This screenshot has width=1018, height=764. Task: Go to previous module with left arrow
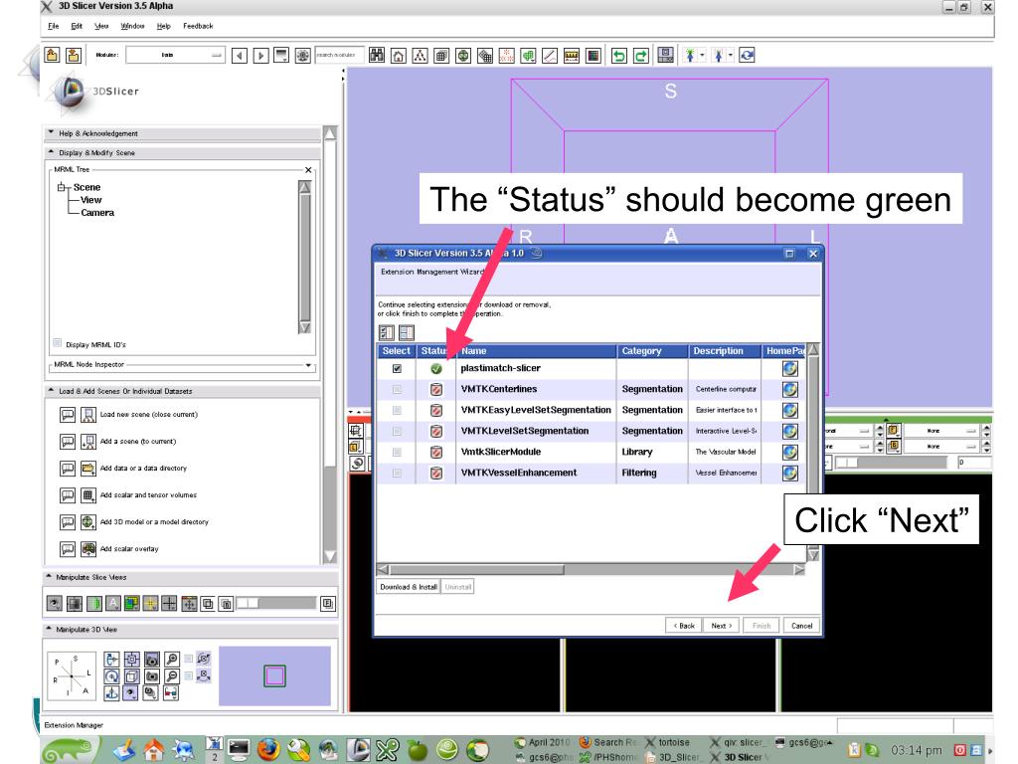click(x=240, y=56)
